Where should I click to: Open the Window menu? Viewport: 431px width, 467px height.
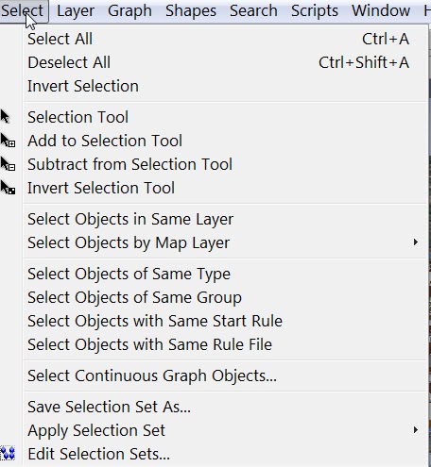[381, 11]
